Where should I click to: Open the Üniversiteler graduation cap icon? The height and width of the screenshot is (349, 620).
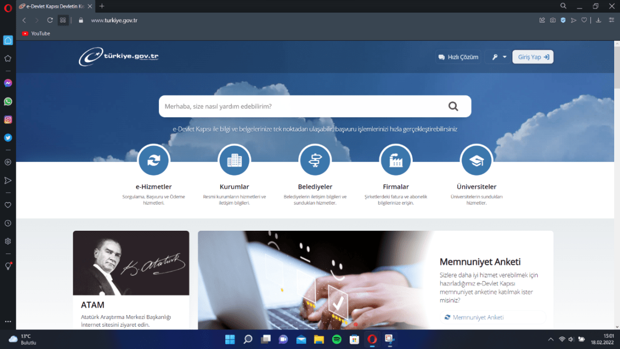point(476,160)
